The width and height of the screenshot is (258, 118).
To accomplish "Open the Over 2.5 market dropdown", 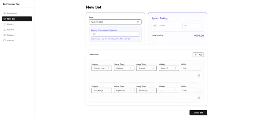I will tap(169, 68).
